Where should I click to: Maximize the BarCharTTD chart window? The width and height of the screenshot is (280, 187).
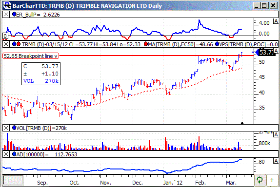tap(264, 5)
